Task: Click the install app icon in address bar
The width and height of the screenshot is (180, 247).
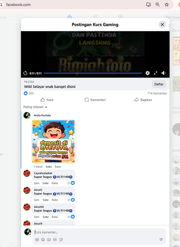Action: point(148,4)
